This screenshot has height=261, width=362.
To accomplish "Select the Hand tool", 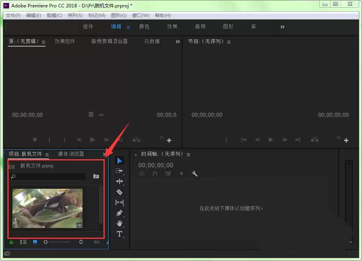I will 119,223.
